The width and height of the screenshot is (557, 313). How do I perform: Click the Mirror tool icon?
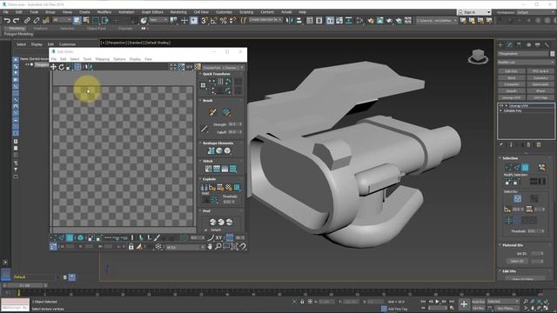[290, 21]
